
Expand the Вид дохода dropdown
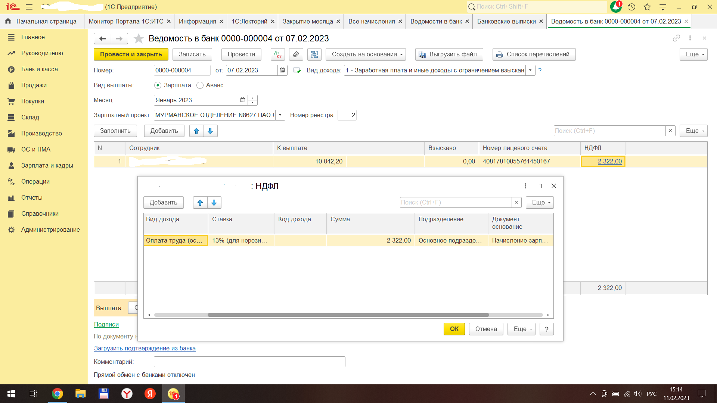coord(530,70)
